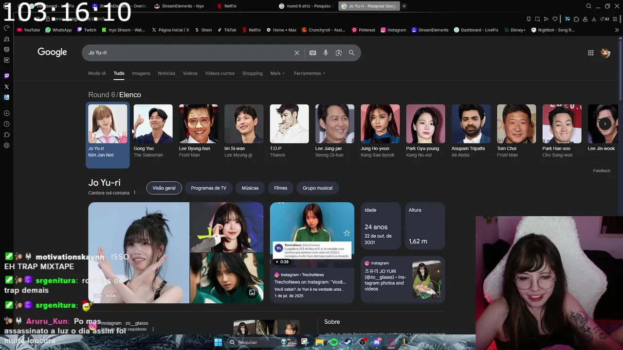
Task: Open Discord from the taskbar
Action: click(376, 342)
